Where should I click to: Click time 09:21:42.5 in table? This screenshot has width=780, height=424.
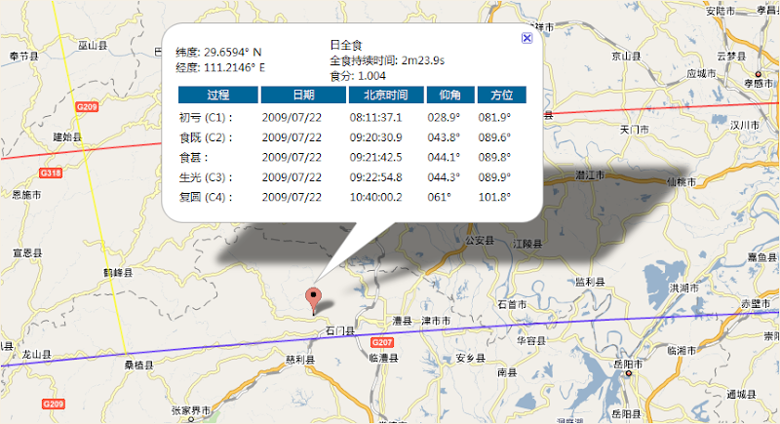375,158
